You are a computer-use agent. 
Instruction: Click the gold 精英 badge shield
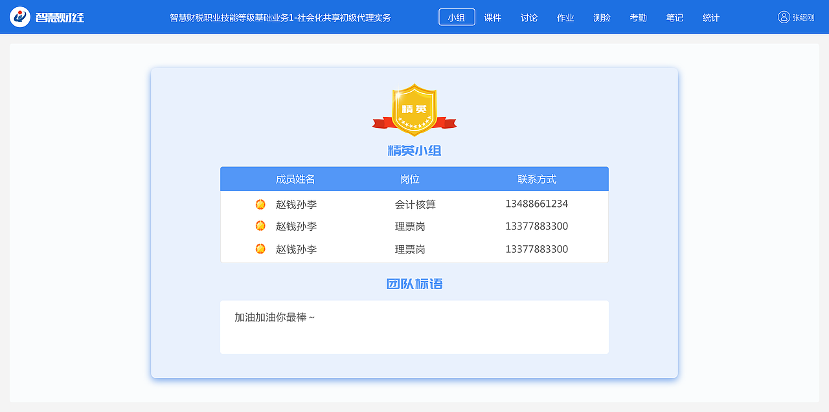tap(414, 107)
